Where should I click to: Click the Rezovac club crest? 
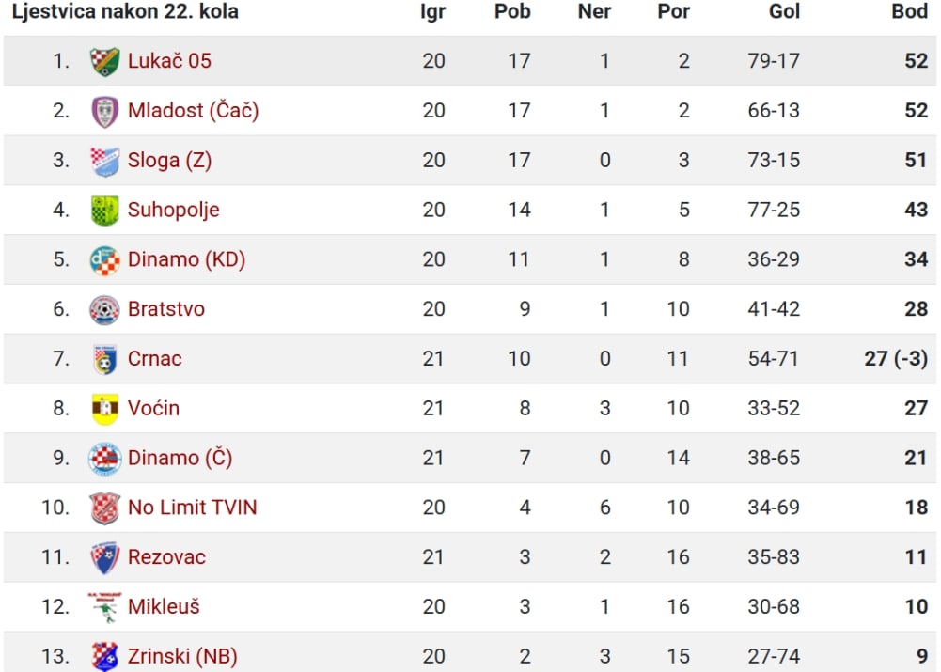tap(105, 557)
